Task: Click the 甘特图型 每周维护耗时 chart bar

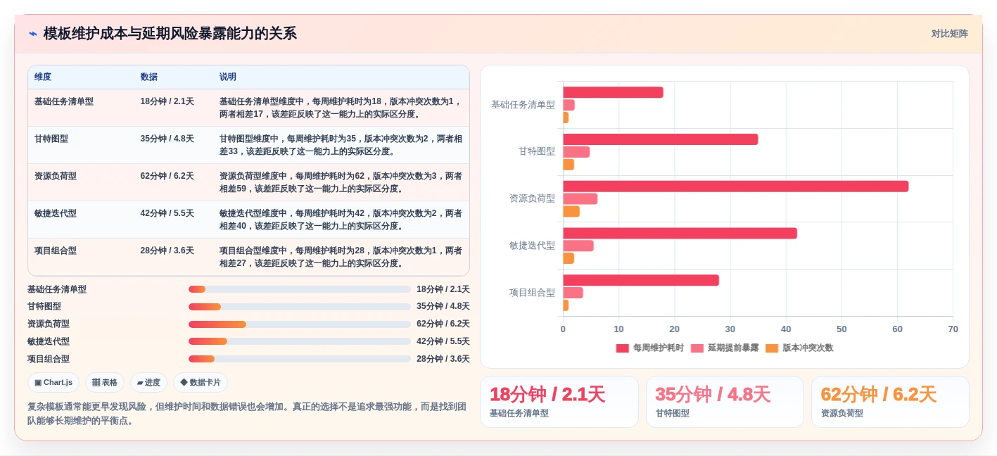Action: click(660, 139)
